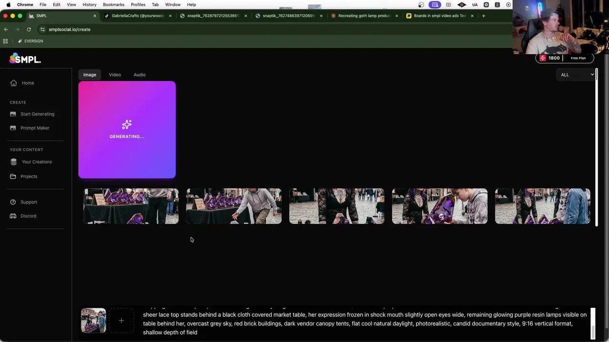Click the Projects folder icon
The height and width of the screenshot is (342, 609).
pyautogui.click(x=13, y=177)
